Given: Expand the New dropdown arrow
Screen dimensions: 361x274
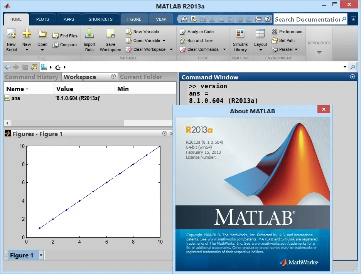Looking at the screenshot, I should (x=27, y=50).
